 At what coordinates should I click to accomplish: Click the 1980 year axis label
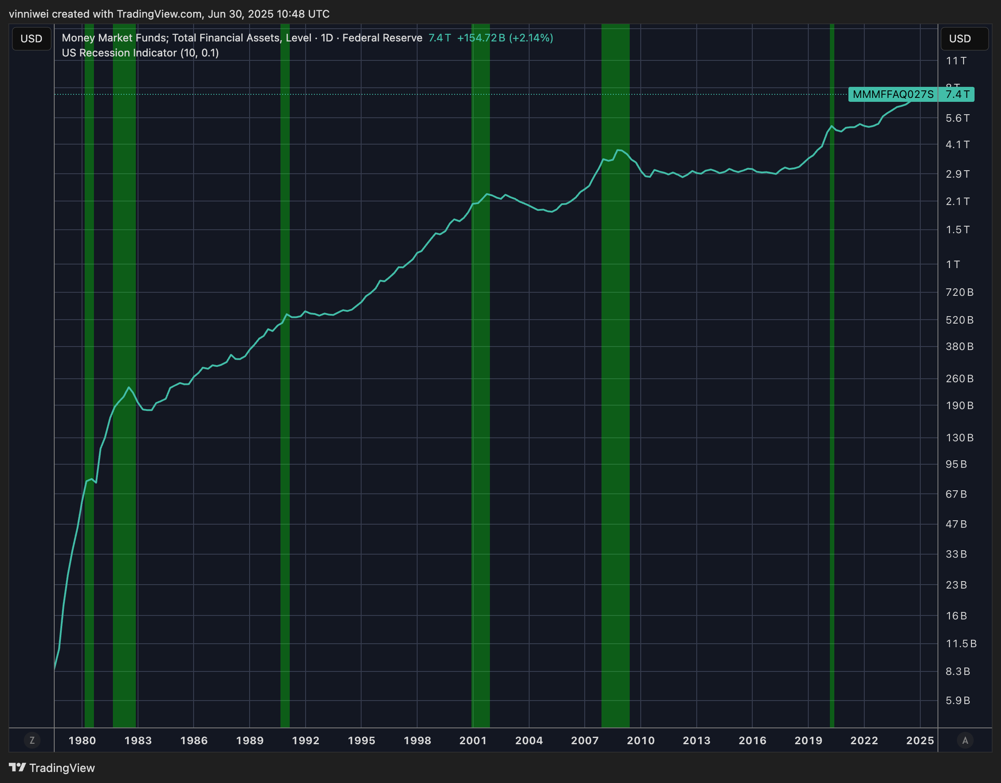click(82, 740)
